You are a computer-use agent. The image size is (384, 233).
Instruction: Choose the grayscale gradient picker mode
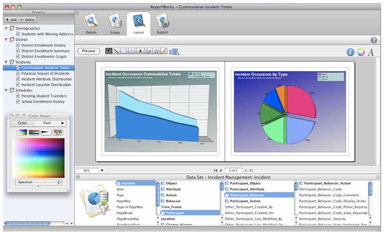[x=46, y=132]
